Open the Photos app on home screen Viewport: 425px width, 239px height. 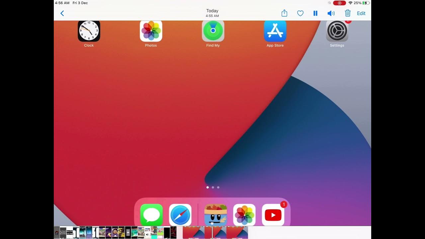(x=151, y=31)
